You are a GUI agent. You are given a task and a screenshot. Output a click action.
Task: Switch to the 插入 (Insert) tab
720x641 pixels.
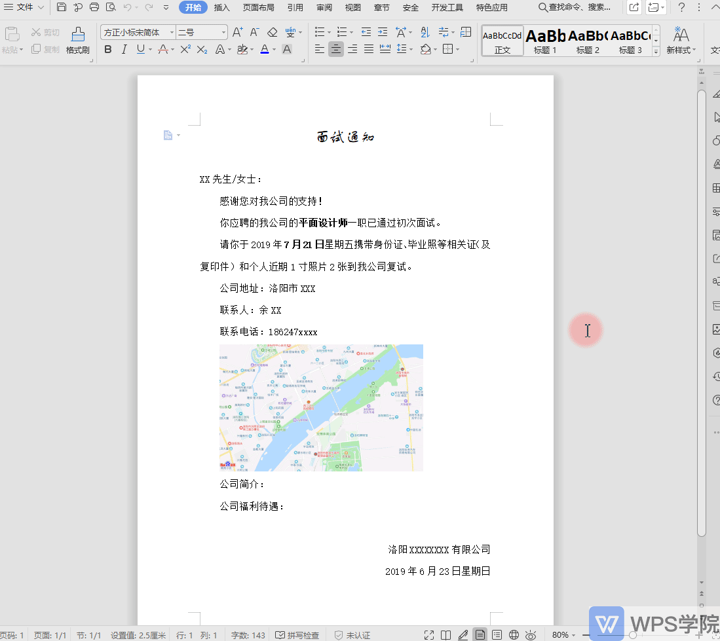pos(222,8)
